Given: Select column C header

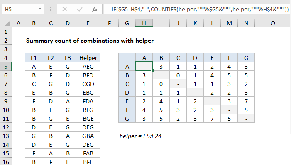Looking at the screenshot, I should tap(51, 23).
